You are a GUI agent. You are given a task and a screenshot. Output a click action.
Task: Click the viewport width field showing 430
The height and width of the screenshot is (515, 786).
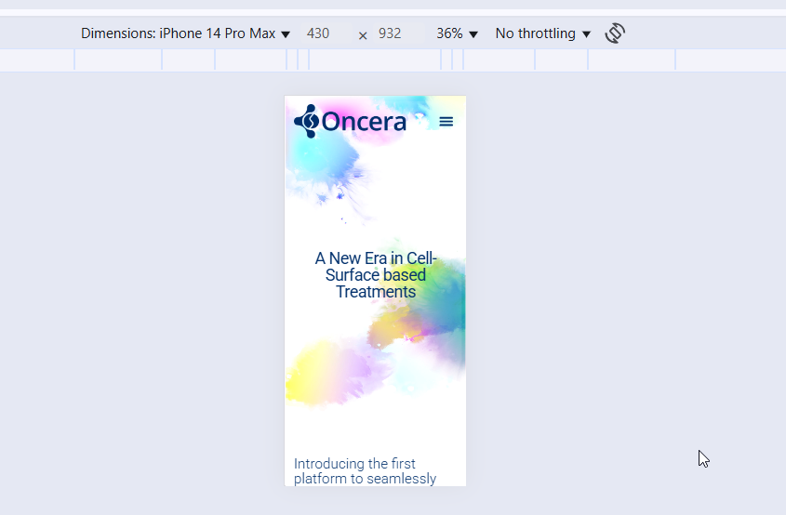(318, 33)
